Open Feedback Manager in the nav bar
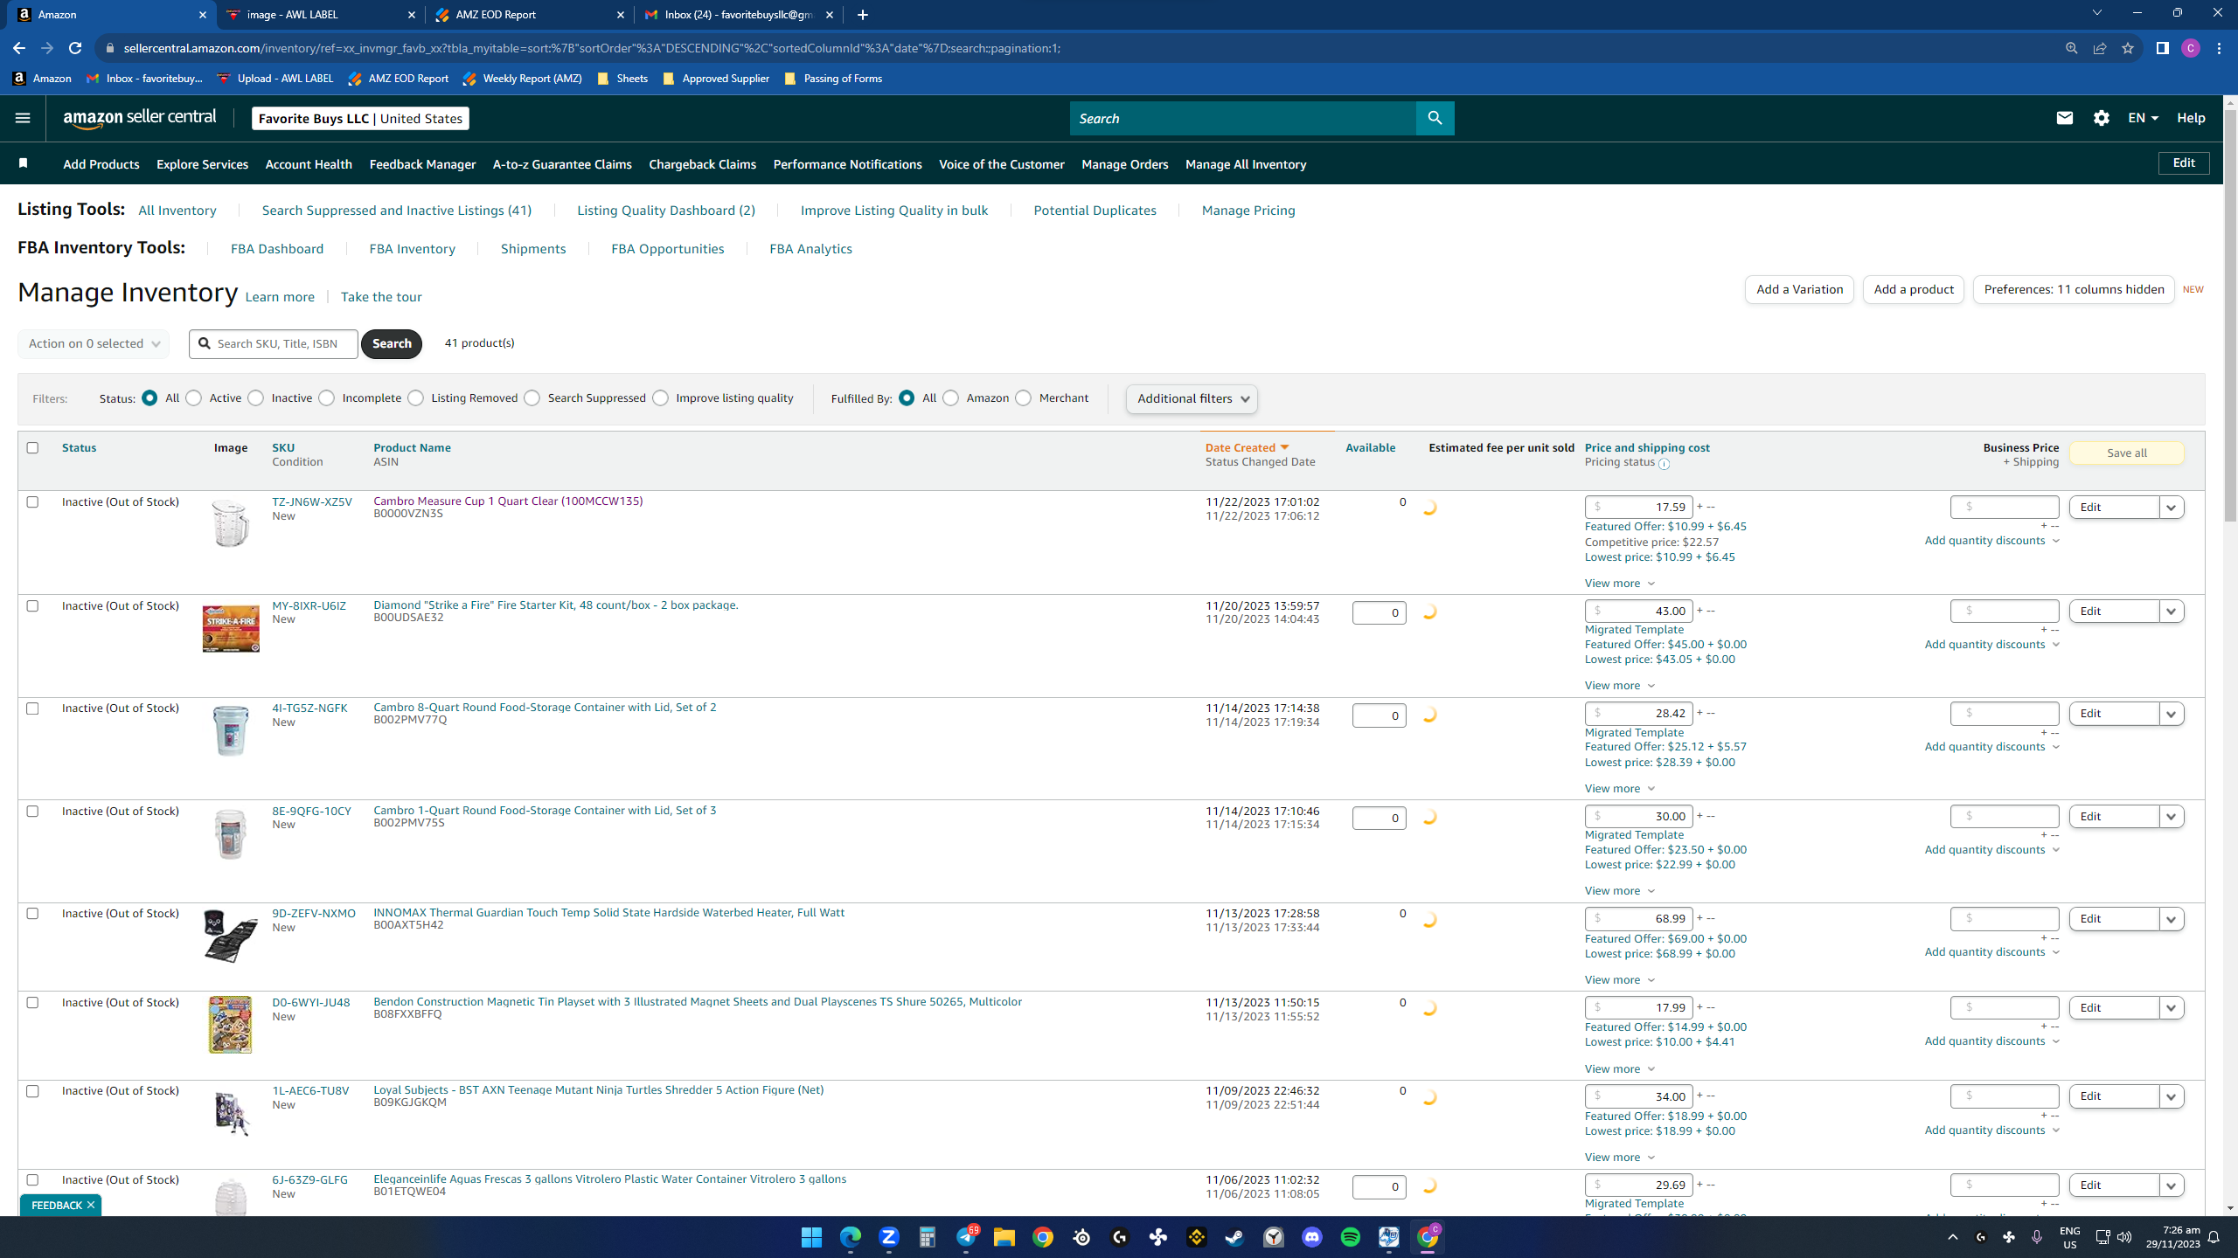Viewport: 2238px width, 1258px height. (422, 164)
